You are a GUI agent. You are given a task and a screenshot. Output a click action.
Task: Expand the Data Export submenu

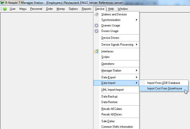[x=116, y=77]
